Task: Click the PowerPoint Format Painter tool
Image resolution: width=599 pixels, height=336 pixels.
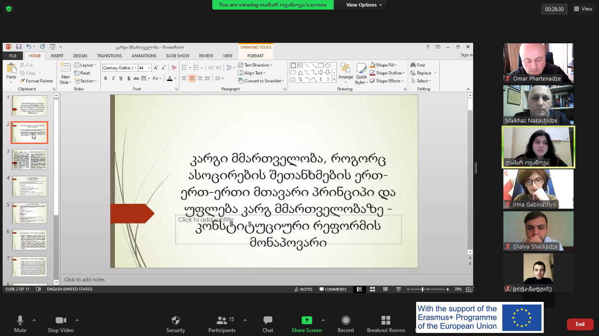Action: coord(37,81)
